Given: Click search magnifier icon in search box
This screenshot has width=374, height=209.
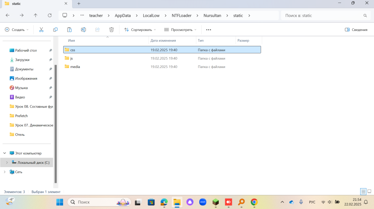Looking at the screenshot, I should 365,15.
